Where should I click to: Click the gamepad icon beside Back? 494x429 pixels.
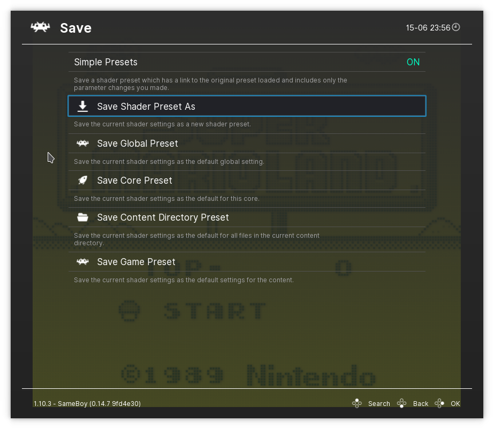402,403
